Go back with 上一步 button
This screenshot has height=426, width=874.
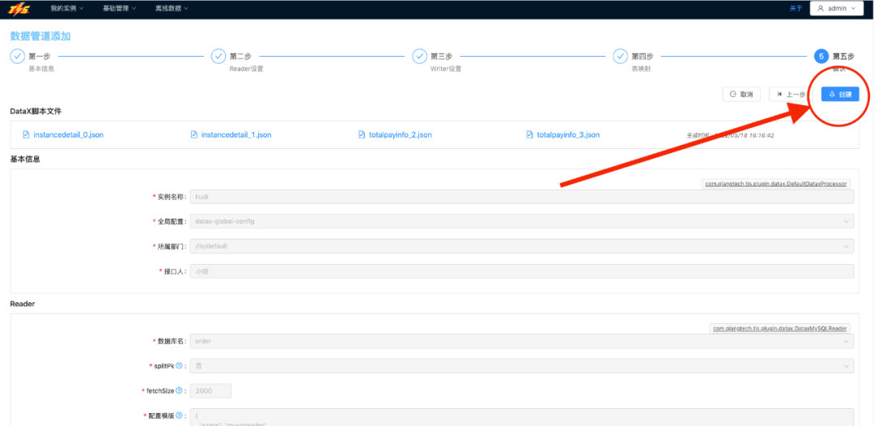[x=791, y=94]
